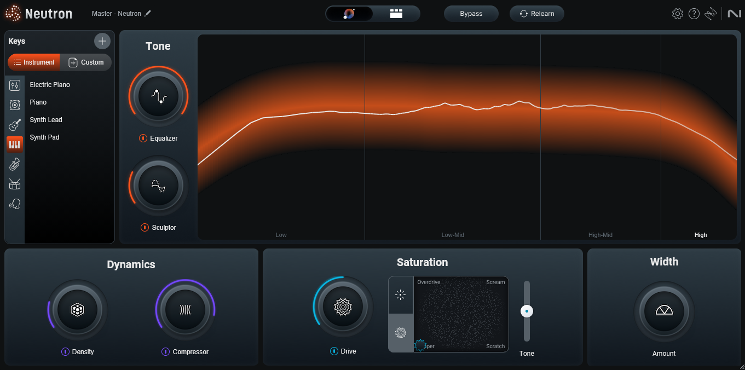Select the brass/saxophone category icon
Image resolution: width=745 pixels, height=370 pixels.
click(15, 164)
